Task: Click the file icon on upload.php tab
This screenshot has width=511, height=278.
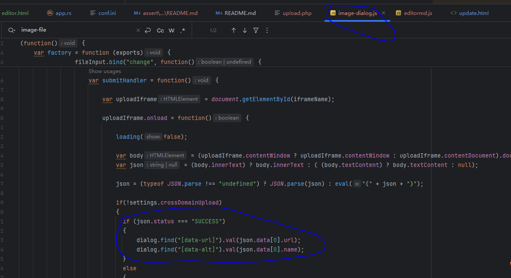Action: (277, 13)
